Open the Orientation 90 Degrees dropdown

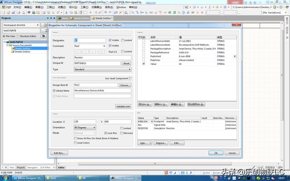click(x=94, y=128)
